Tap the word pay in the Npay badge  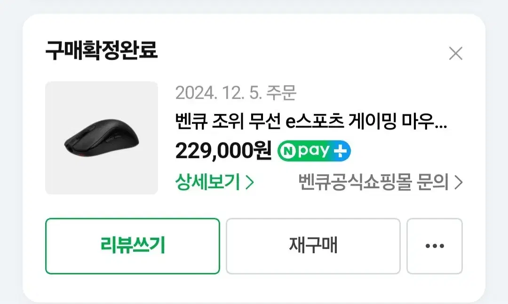[314, 151]
